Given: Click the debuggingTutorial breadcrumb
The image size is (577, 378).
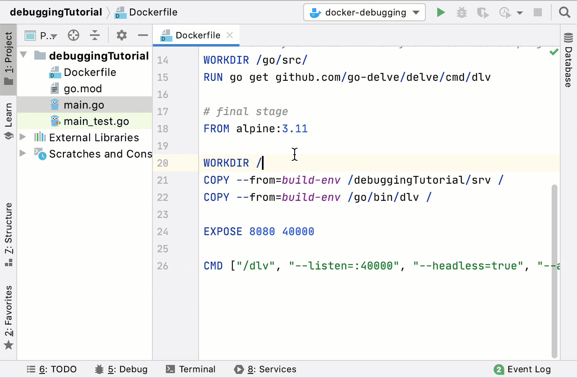Looking at the screenshot, I should point(56,12).
